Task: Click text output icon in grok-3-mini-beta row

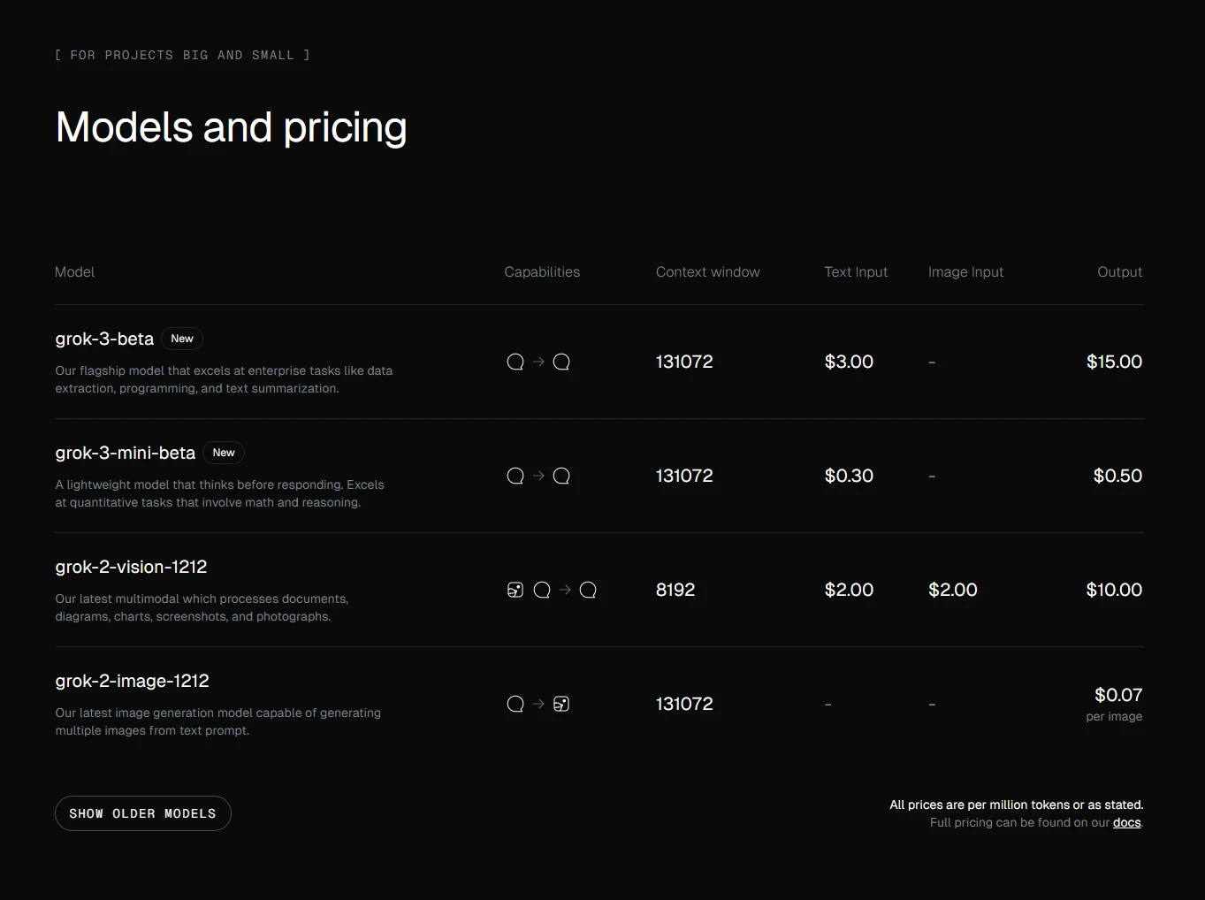Action: [561, 476]
